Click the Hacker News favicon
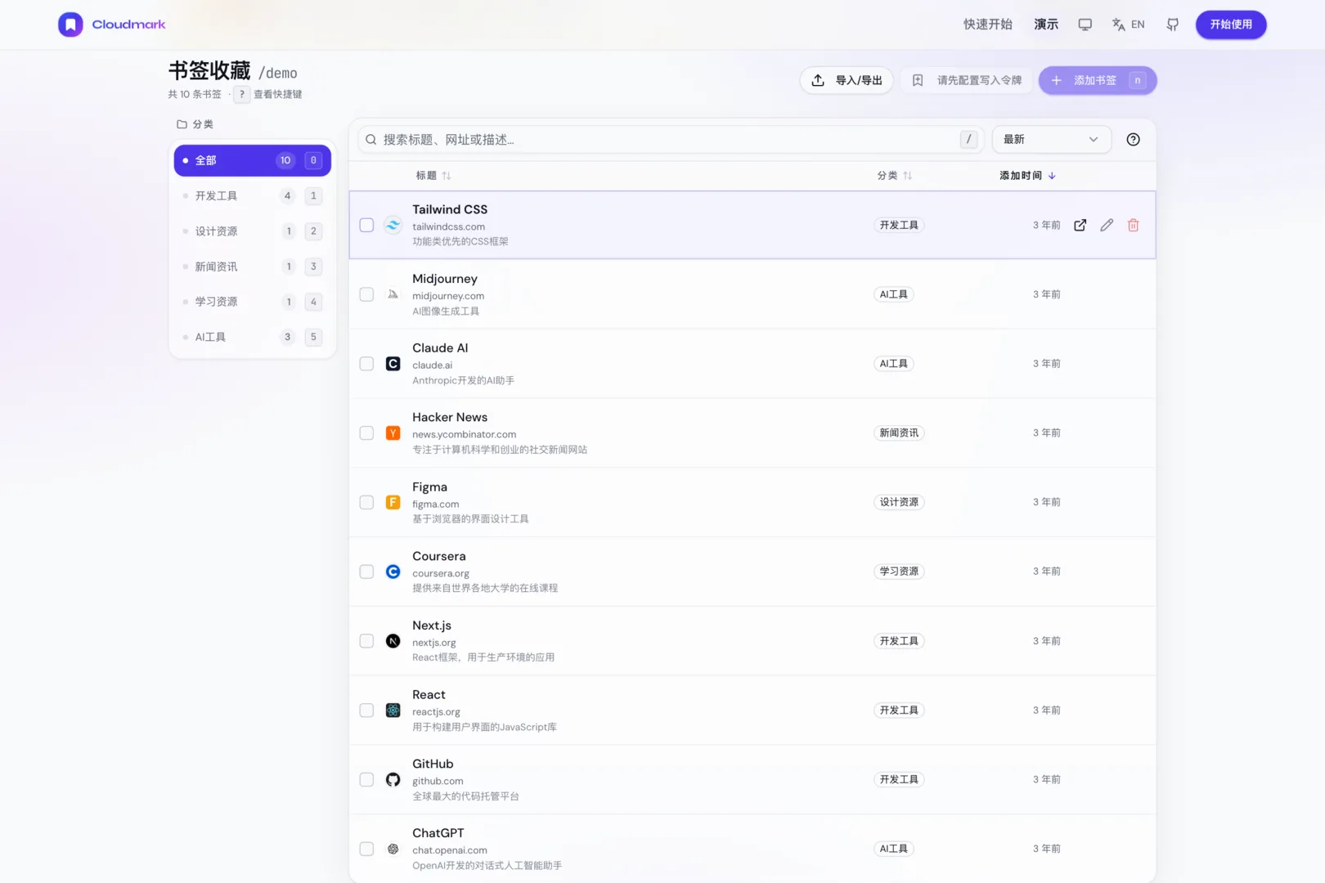The width and height of the screenshot is (1325, 883). click(393, 433)
